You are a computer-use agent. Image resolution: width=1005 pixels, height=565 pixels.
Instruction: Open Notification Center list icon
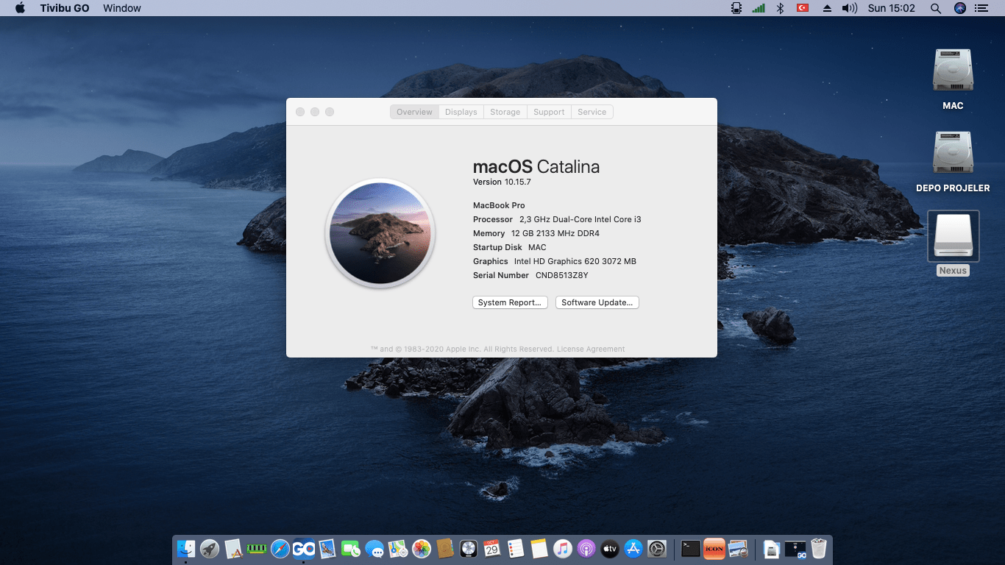click(x=981, y=8)
